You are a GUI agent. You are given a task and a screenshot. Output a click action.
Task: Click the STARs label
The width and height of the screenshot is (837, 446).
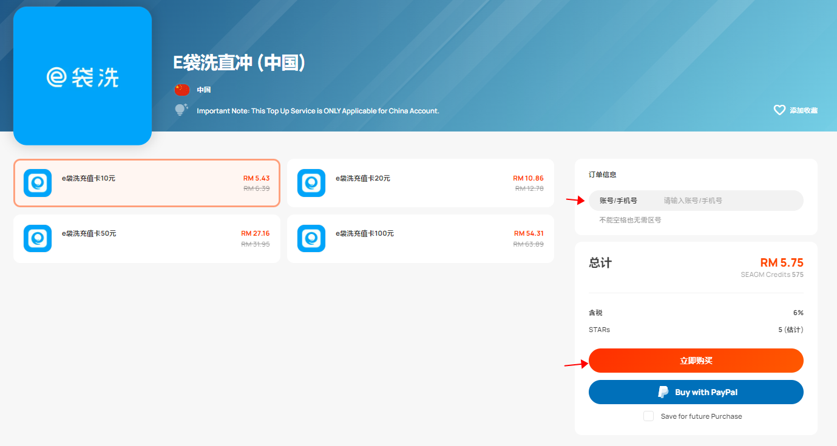(599, 330)
